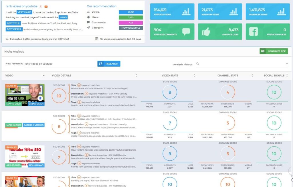Click the Google icon beside the keyword title
This screenshot has height=187, width=293.
(x=41, y=7)
